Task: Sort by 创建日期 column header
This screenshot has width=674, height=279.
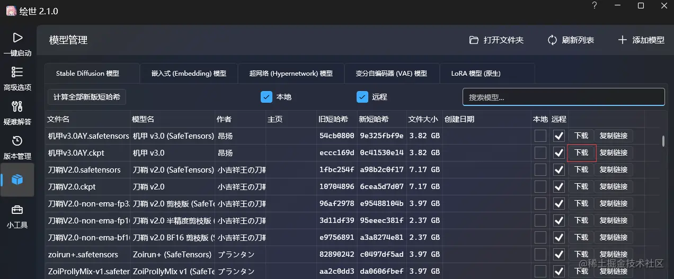Action: coord(487,119)
